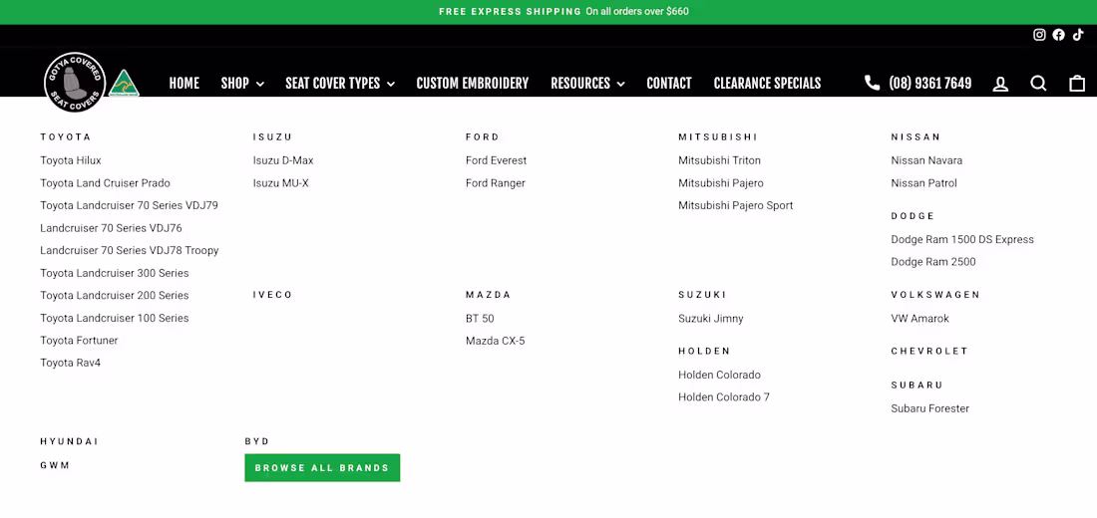Open the Mazda brand heading
This screenshot has height=518, width=1097.
pyautogui.click(x=489, y=295)
